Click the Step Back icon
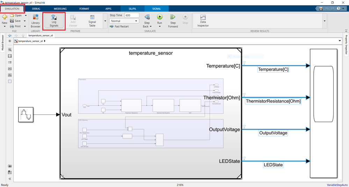Image resolution: width=349 pixels, height=187 pixels. pos(147,17)
